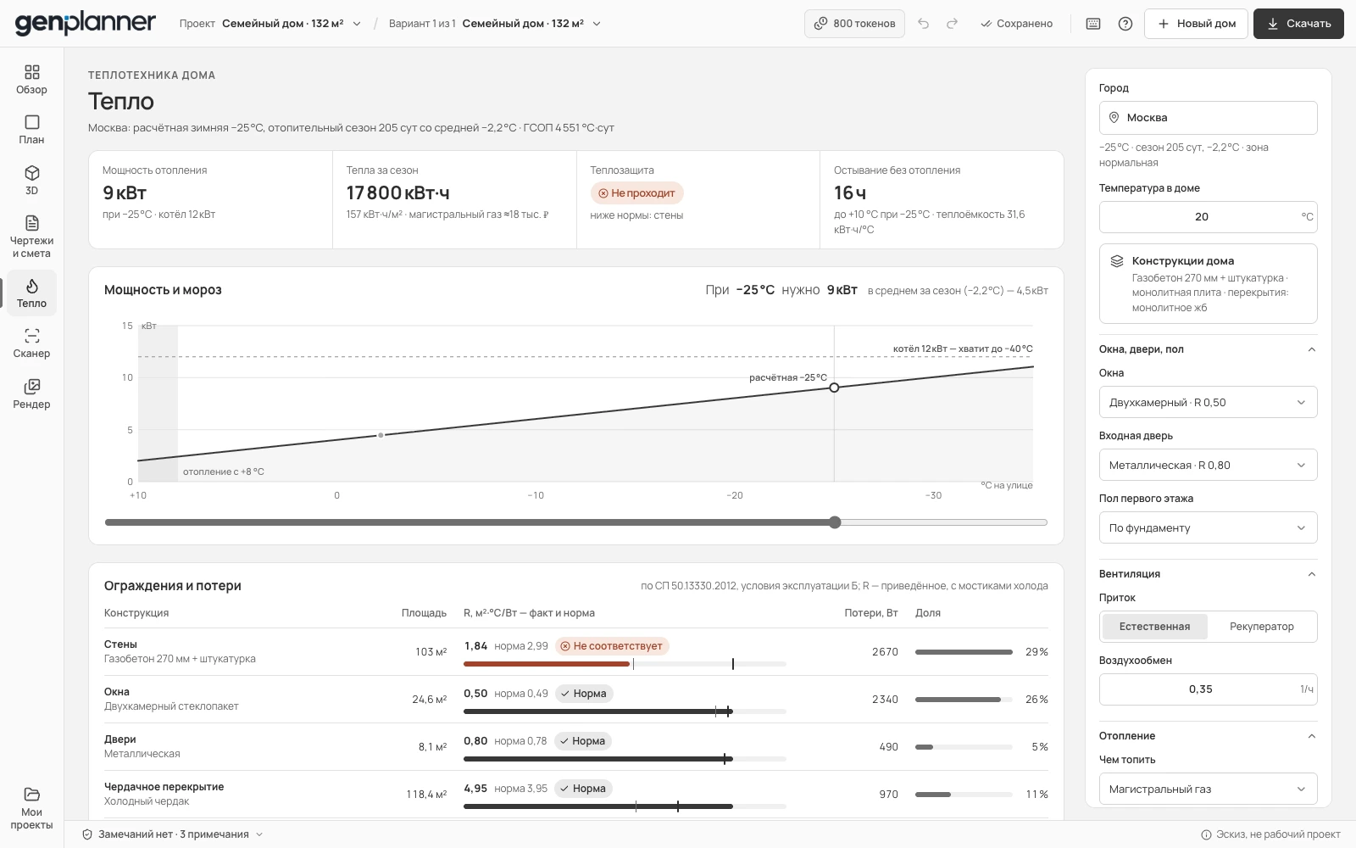The height and width of the screenshot is (848, 1356).
Task: Click the Не проходит status badge
Action: (x=636, y=193)
